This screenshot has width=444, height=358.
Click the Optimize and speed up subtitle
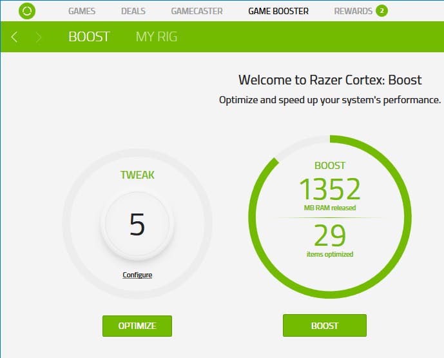click(x=330, y=100)
